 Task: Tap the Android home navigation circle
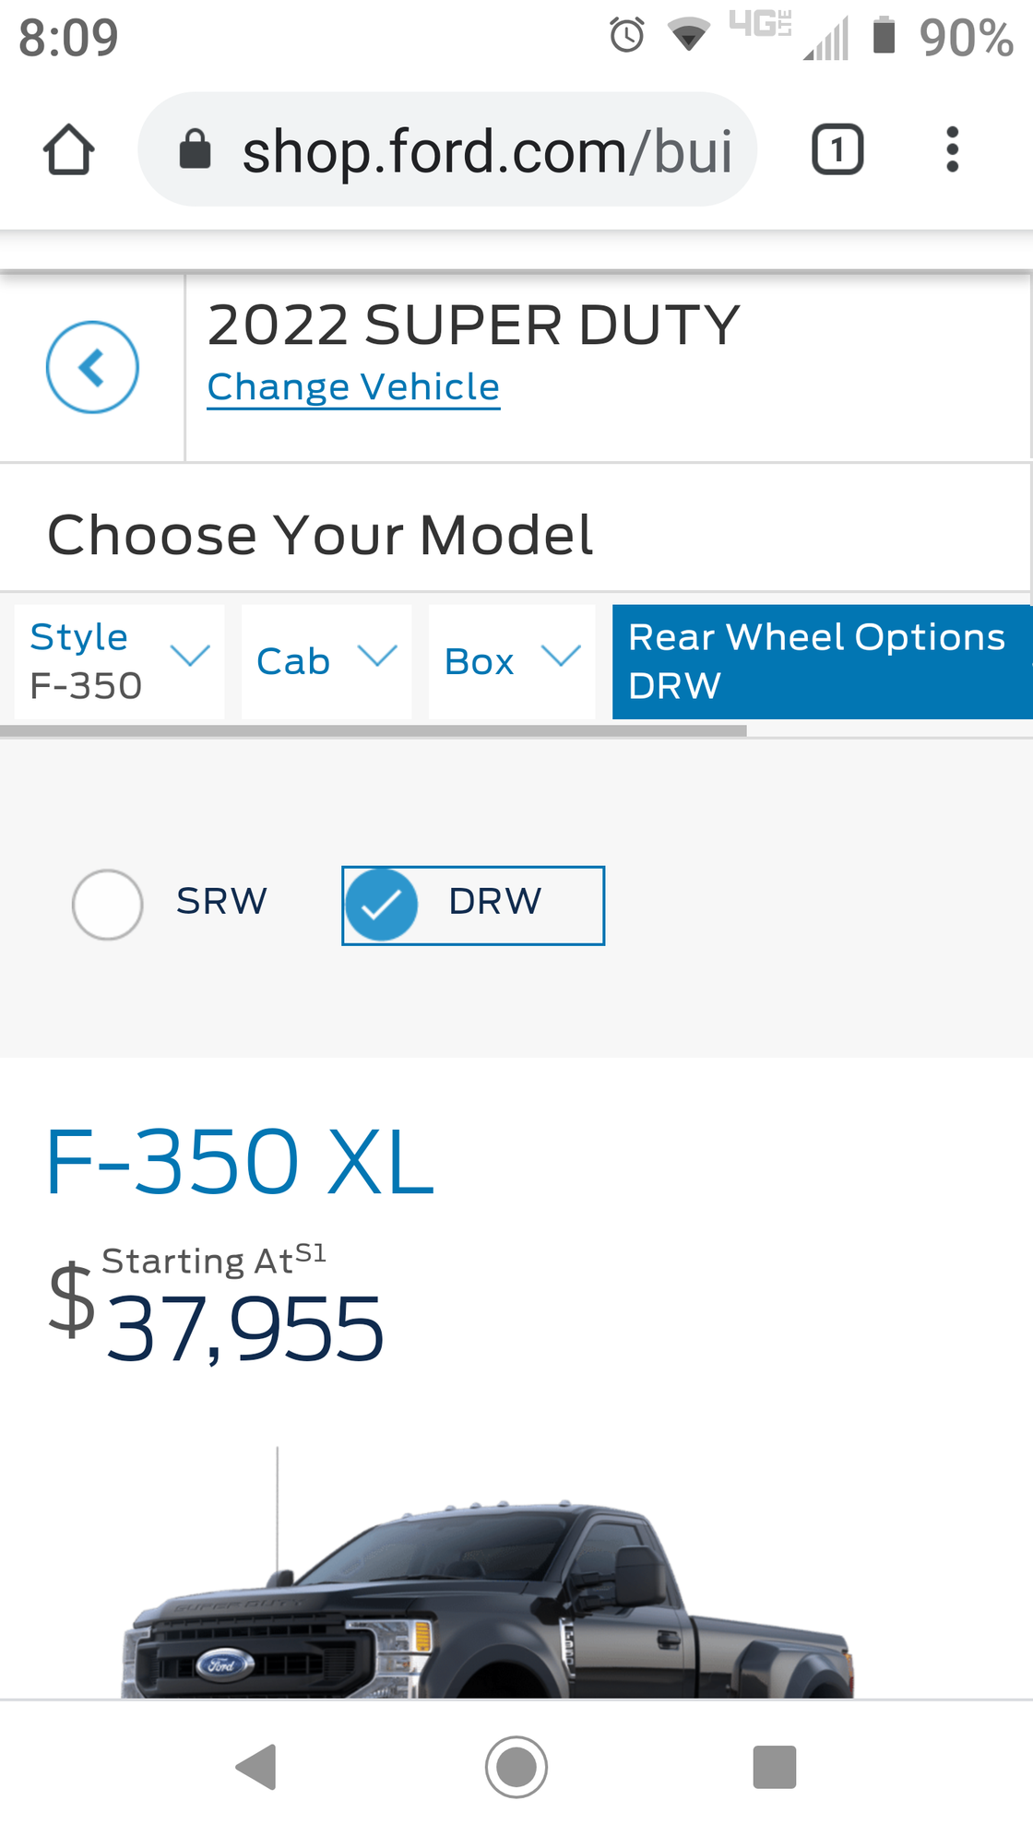point(516,1786)
